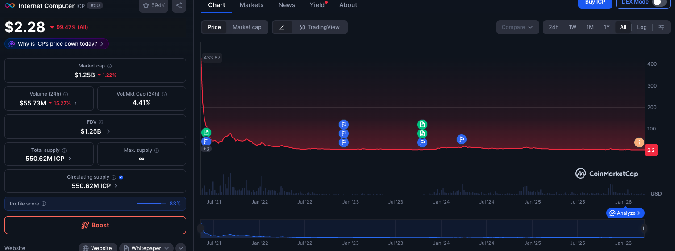Open Volume (24h) info icon

[x=66, y=94]
